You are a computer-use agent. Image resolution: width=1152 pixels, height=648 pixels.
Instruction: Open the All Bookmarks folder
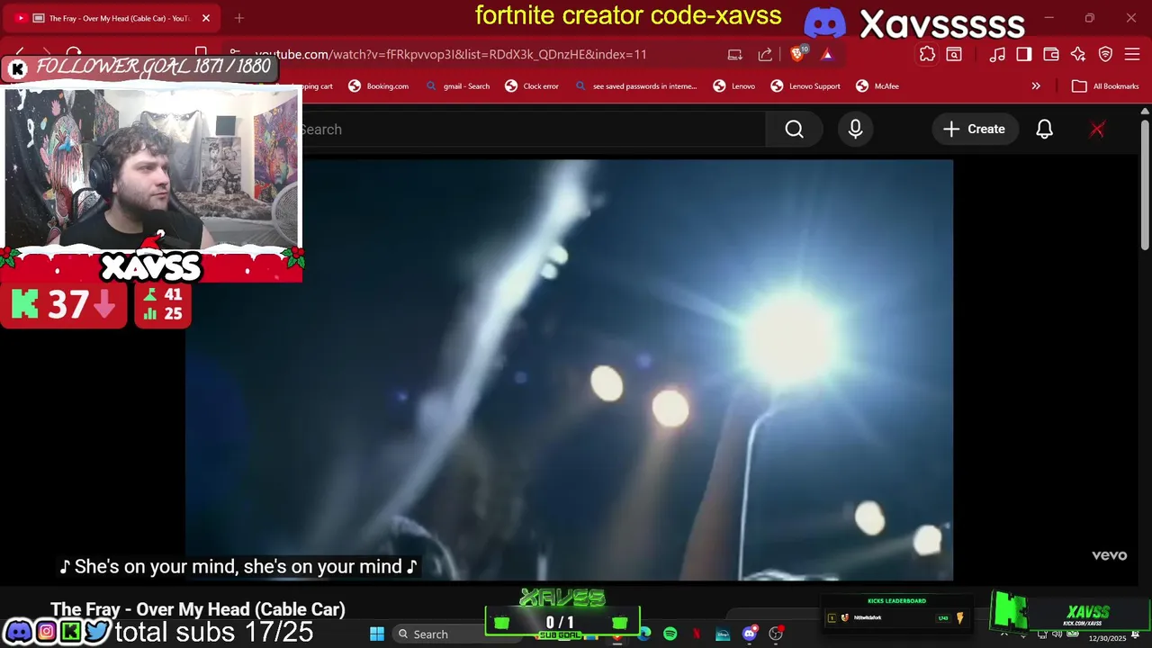[1105, 86]
